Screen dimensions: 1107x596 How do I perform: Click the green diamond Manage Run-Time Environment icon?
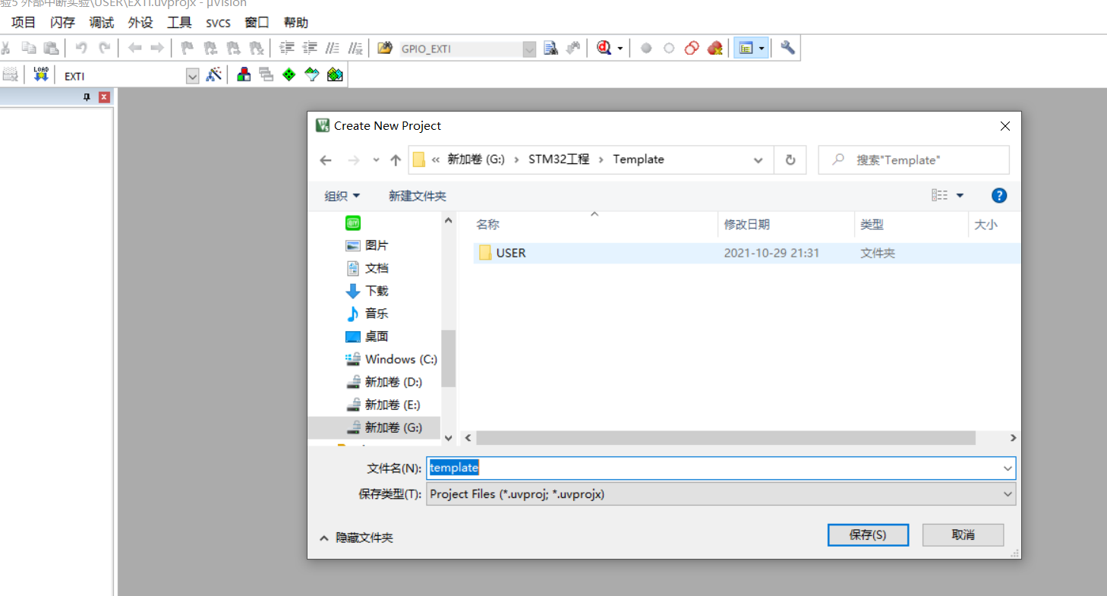(x=289, y=74)
